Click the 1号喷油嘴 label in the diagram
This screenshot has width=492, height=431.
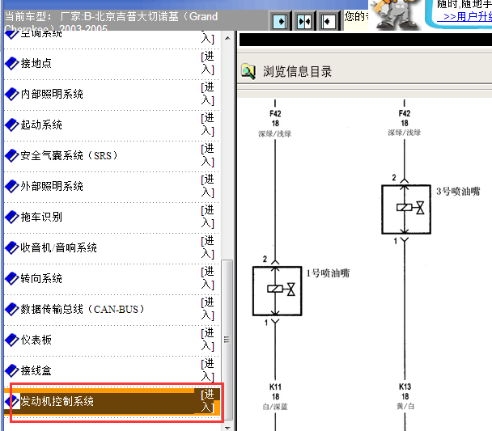pos(328,273)
